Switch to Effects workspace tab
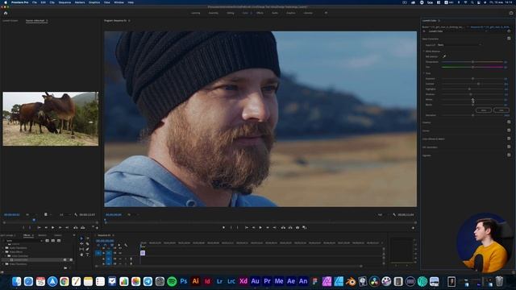This screenshot has height=290, width=516. tap(260, 13)
